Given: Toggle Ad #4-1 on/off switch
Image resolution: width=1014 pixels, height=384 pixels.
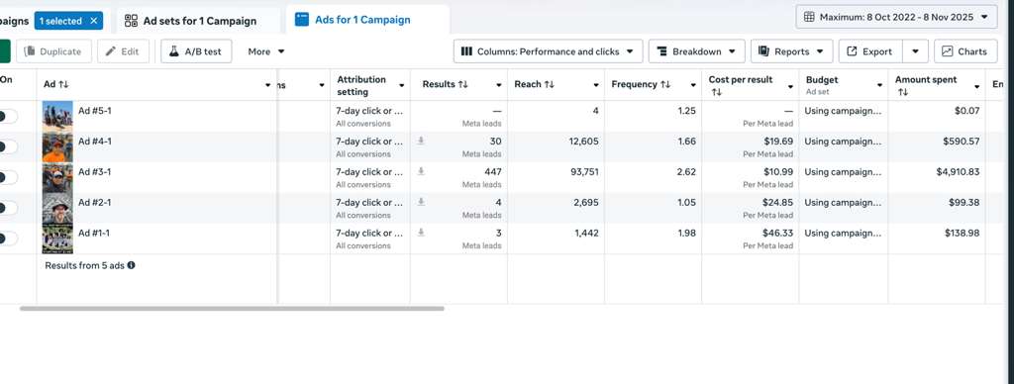Looking at the screenshot, I should [8, 146].
